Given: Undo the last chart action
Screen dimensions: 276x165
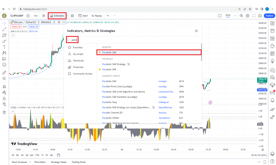Looking at the screenshot, I should click(108, 16).
